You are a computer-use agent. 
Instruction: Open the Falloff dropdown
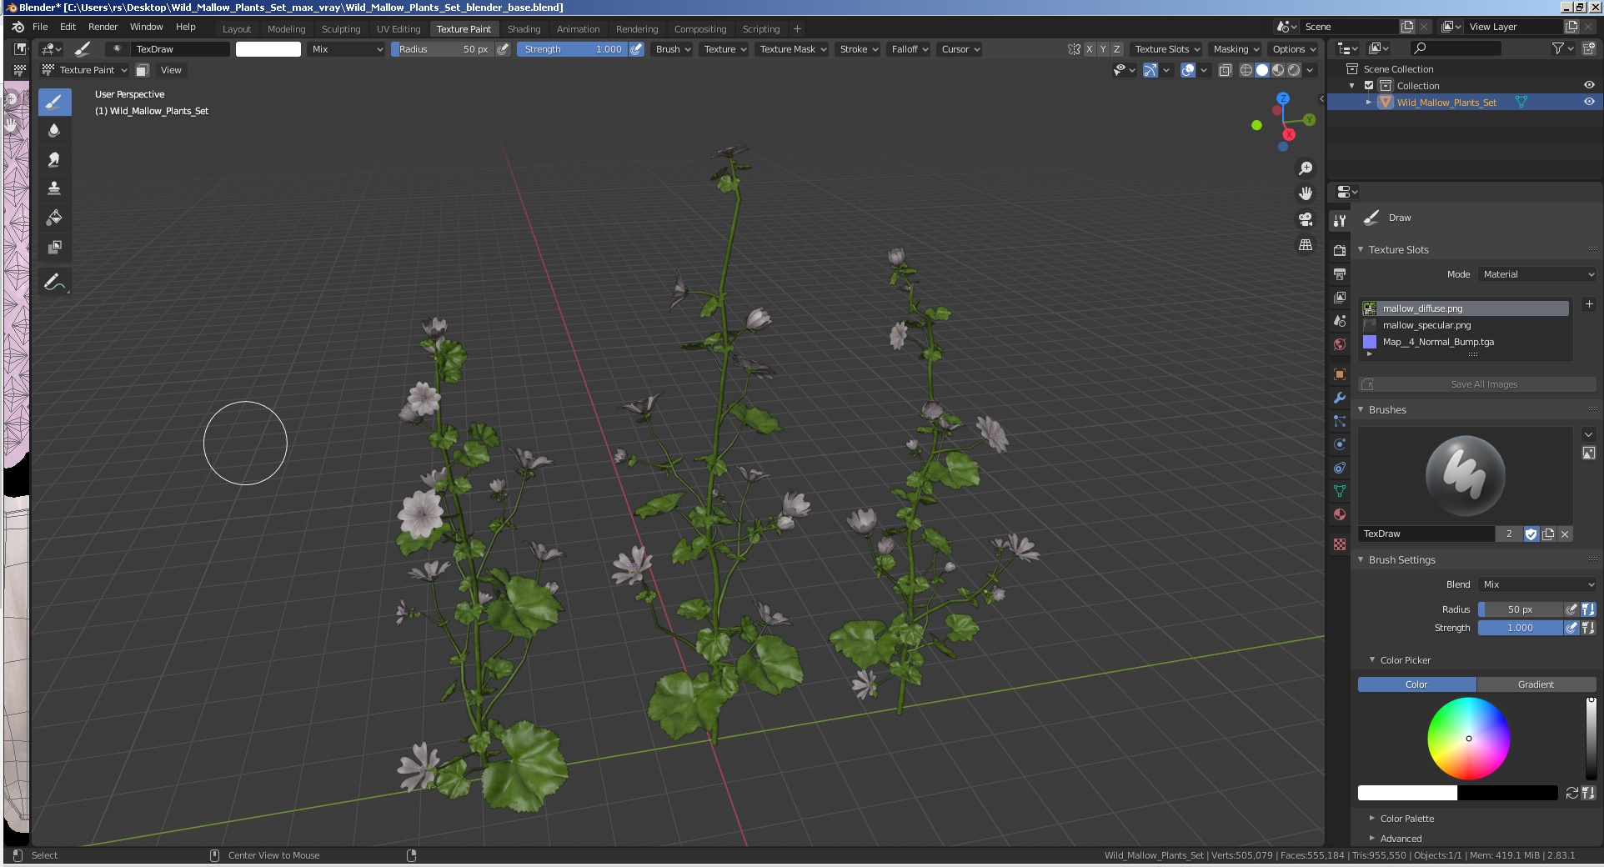coord(910,49)
